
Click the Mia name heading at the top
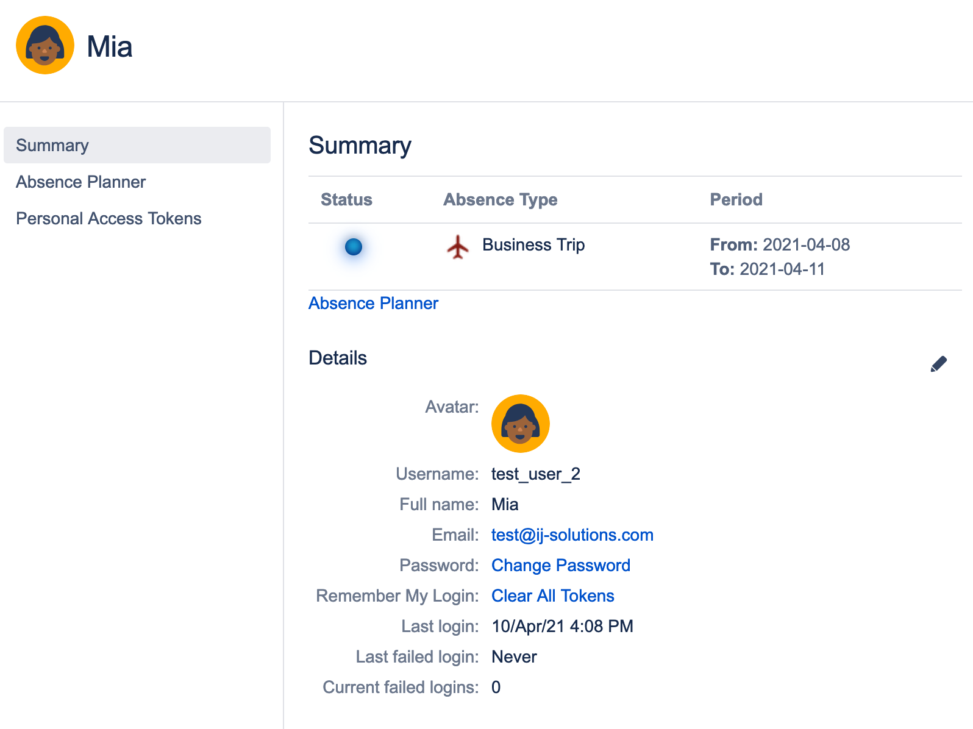pos(110,46)
